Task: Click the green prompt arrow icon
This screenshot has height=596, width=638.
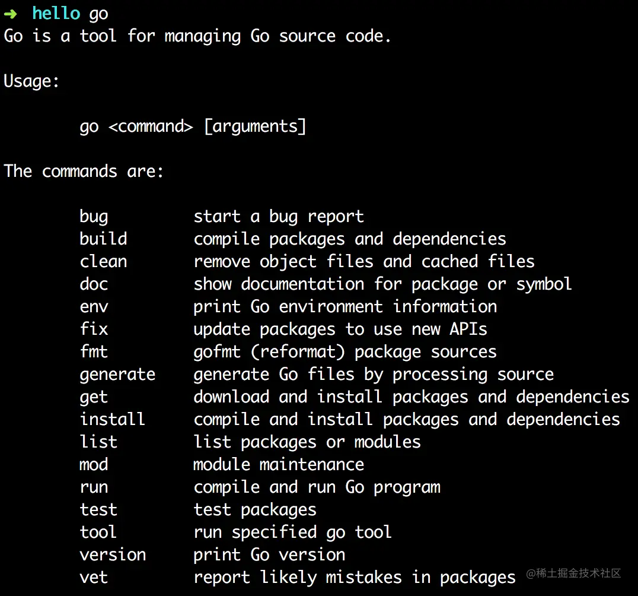Action: click(x=10, y=14)
